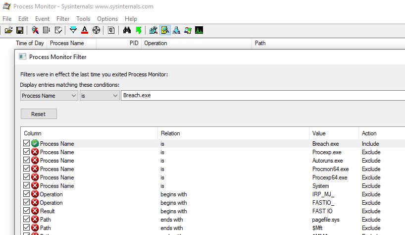Viewport: 405px width, 235px height.
Task: Uncheck the $Mft path filter checkbox
Action: coord(26,228)
